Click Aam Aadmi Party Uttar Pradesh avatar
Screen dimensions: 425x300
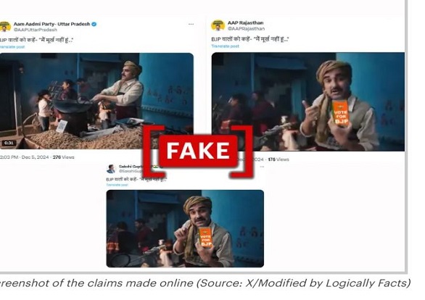(4, 27)
